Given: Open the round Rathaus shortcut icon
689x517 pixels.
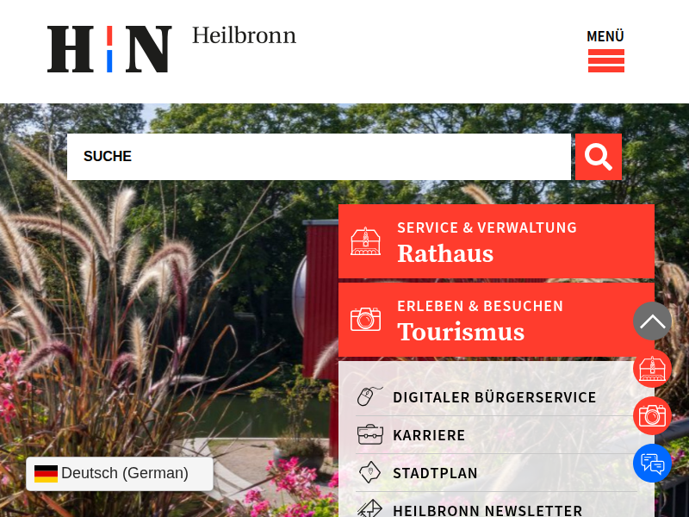Looking at the screenshot, I should [x=652, y=369].
